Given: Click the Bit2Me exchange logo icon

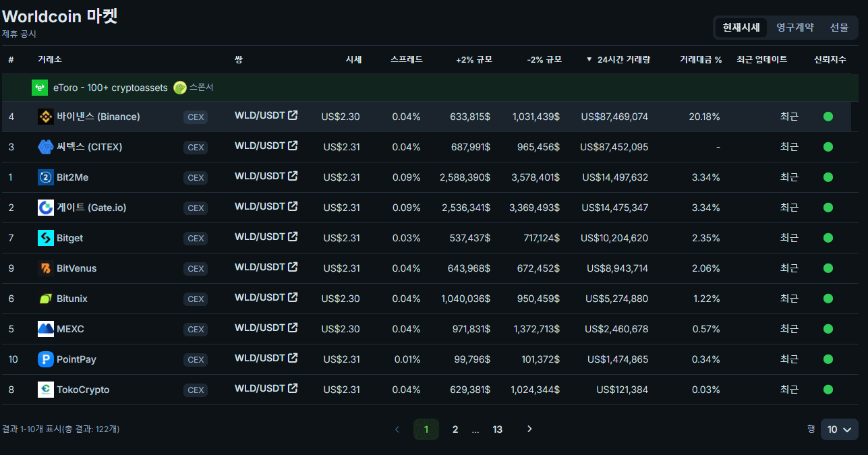Looking at the screenshot, I should coord(46,177).
